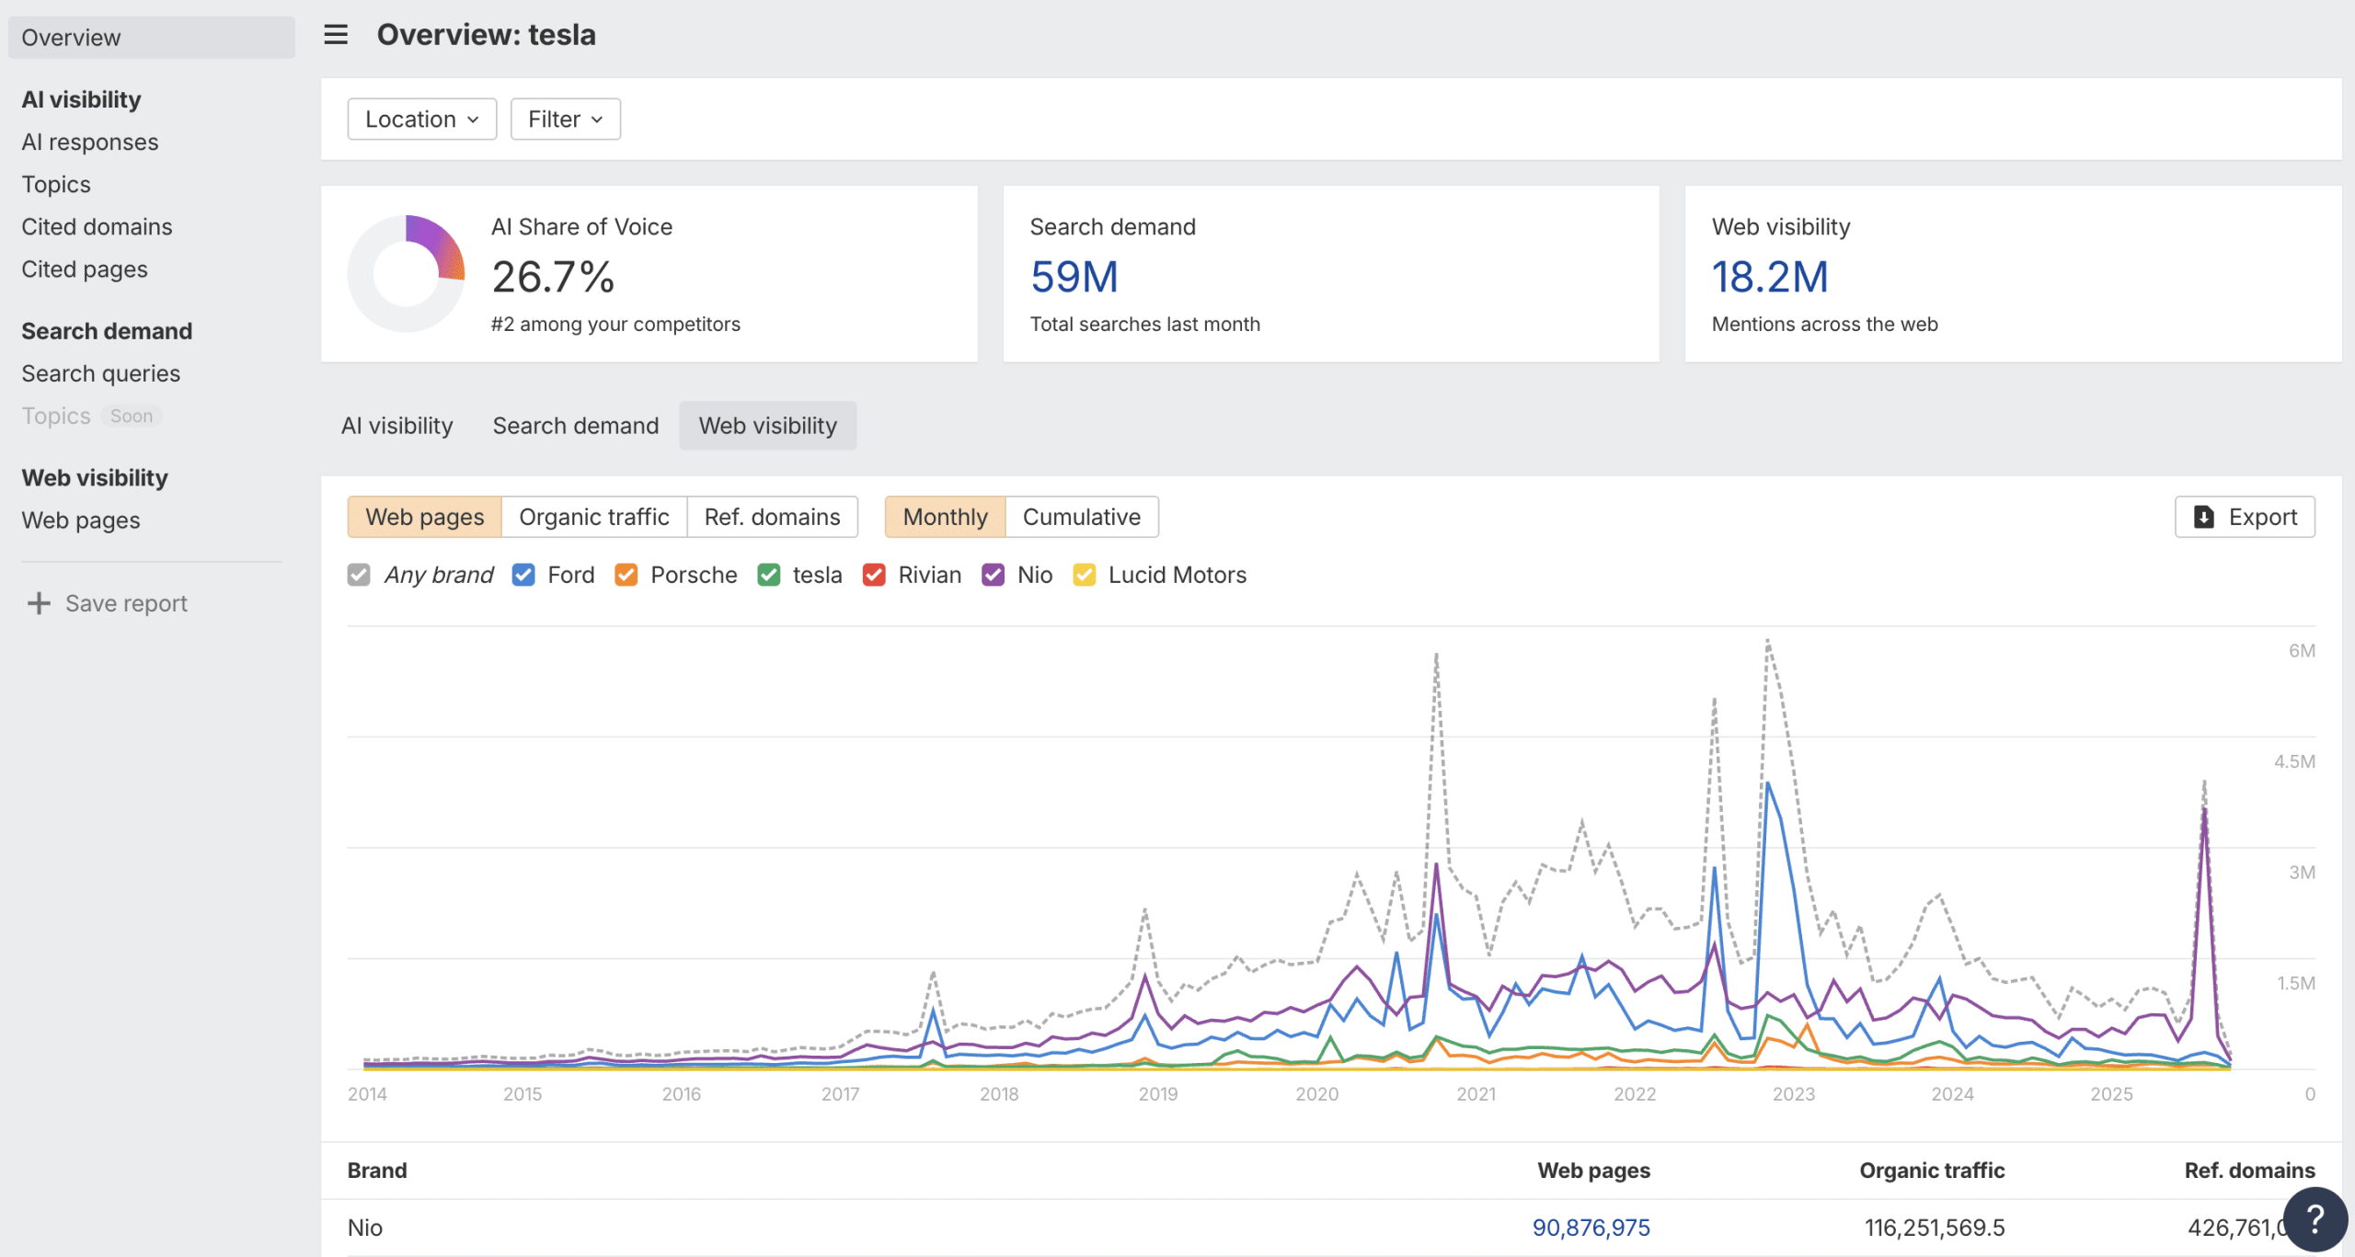Disable the tesla brand checkbox
2355x1257 pixels.
pos(769,575)
